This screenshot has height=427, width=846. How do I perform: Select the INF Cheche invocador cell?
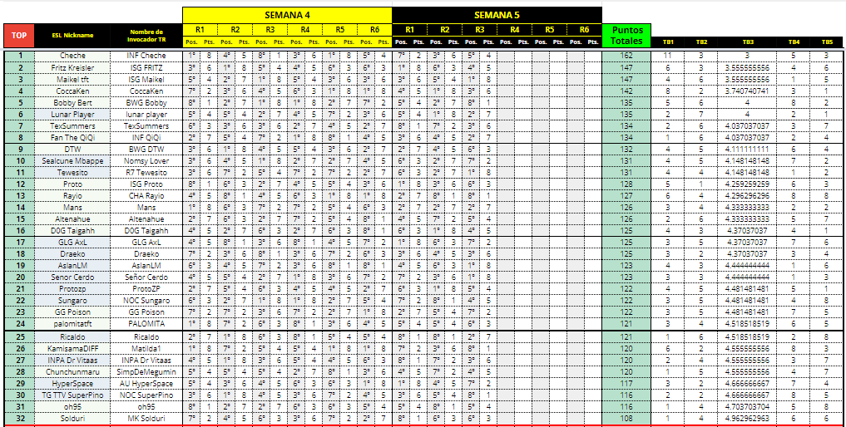(146, 56)
